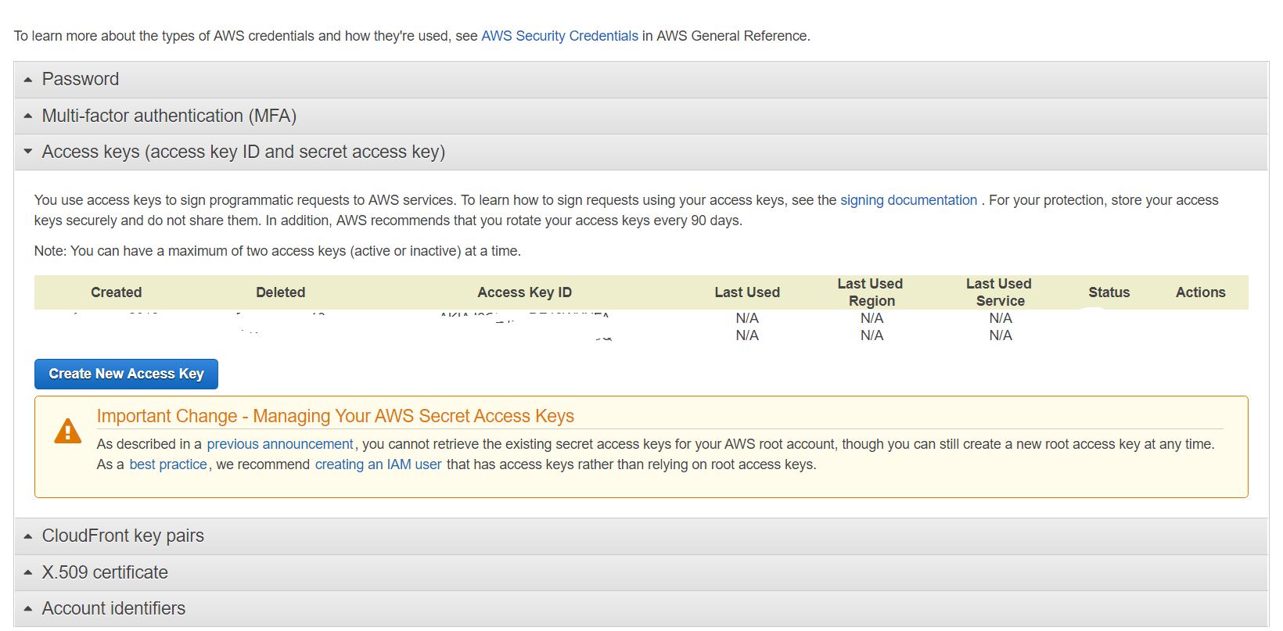1283x631 pixels.
Task: Open the creating an IAM user link
Action: coord(378,464)
